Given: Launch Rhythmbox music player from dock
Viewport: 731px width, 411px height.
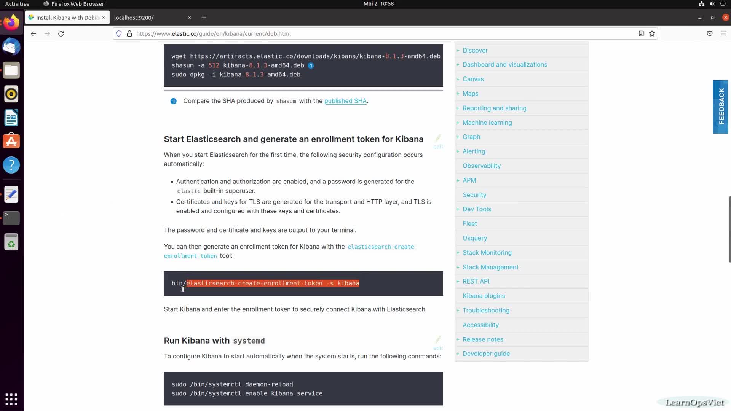Looking at the screenshot, I should pos(11,94).
